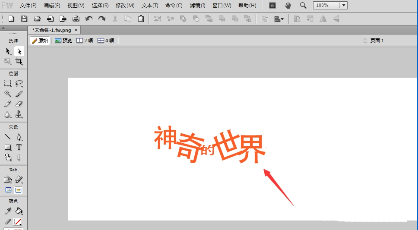Select the Text tool

point(19,147)
